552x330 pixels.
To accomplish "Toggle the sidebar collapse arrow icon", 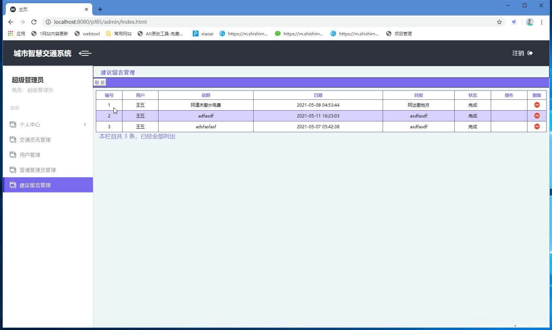I will (x=85, y=53).
